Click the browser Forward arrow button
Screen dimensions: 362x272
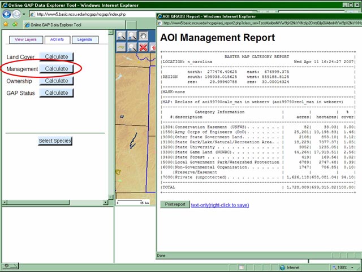(16, 14)
